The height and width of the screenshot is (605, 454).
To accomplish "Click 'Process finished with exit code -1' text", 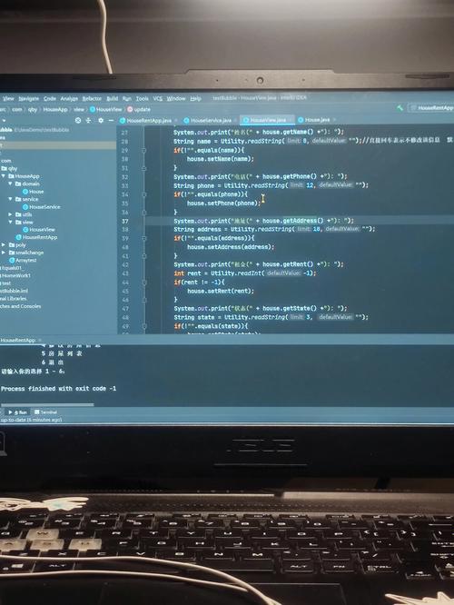I will [x=59, y=389].
